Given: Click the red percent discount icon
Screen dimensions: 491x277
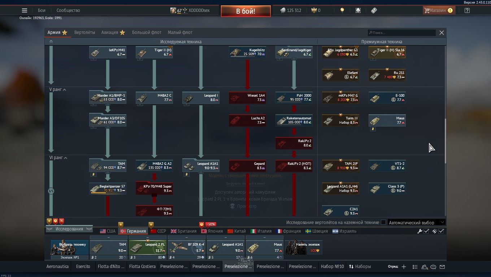Looking at the screenshot, I should [x=62, y=221].
